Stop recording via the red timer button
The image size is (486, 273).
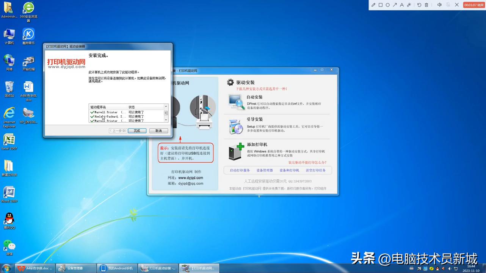click(474, 5)
